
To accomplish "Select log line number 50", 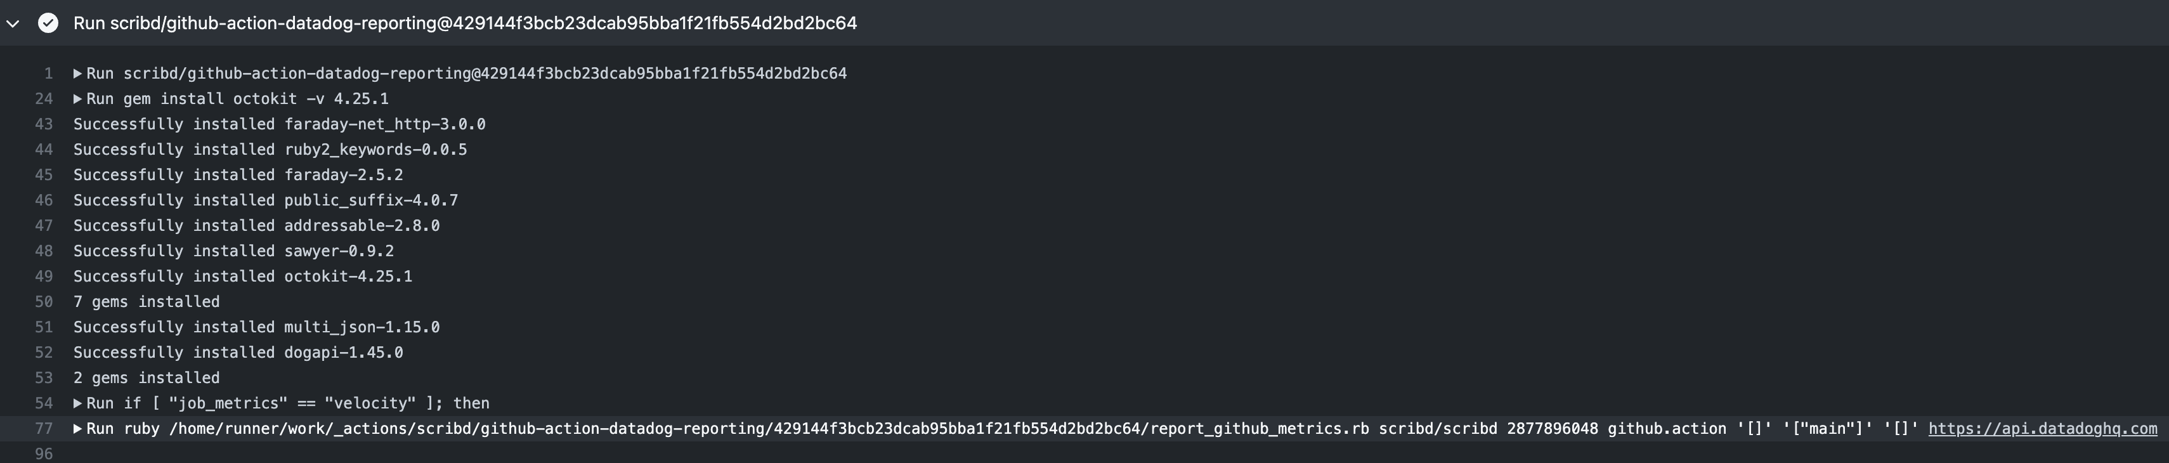I will (x=43, y=302).
